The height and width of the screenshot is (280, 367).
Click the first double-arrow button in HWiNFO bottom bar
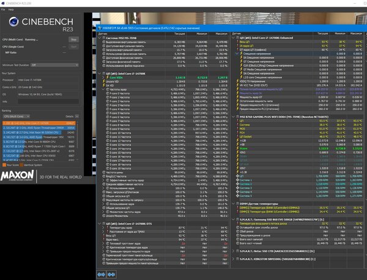(102, 274)
